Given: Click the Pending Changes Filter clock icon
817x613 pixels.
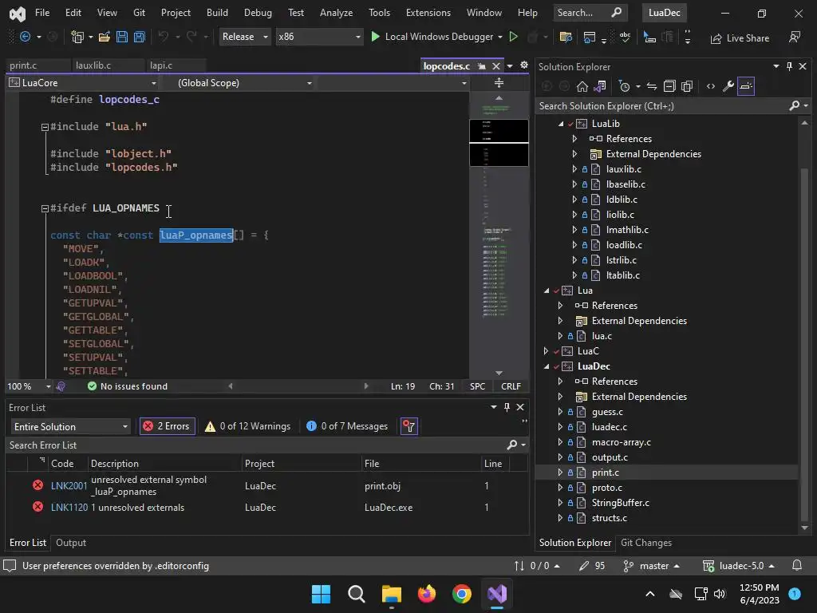Looking at the screenshot, I should 624,86.
